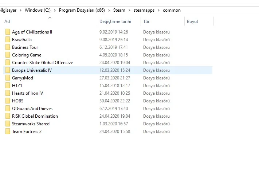Screen dimensions: 259x176
Task: Expand the chevron after Program Dosyaları (x86)
Action: [x=109, y=11]
